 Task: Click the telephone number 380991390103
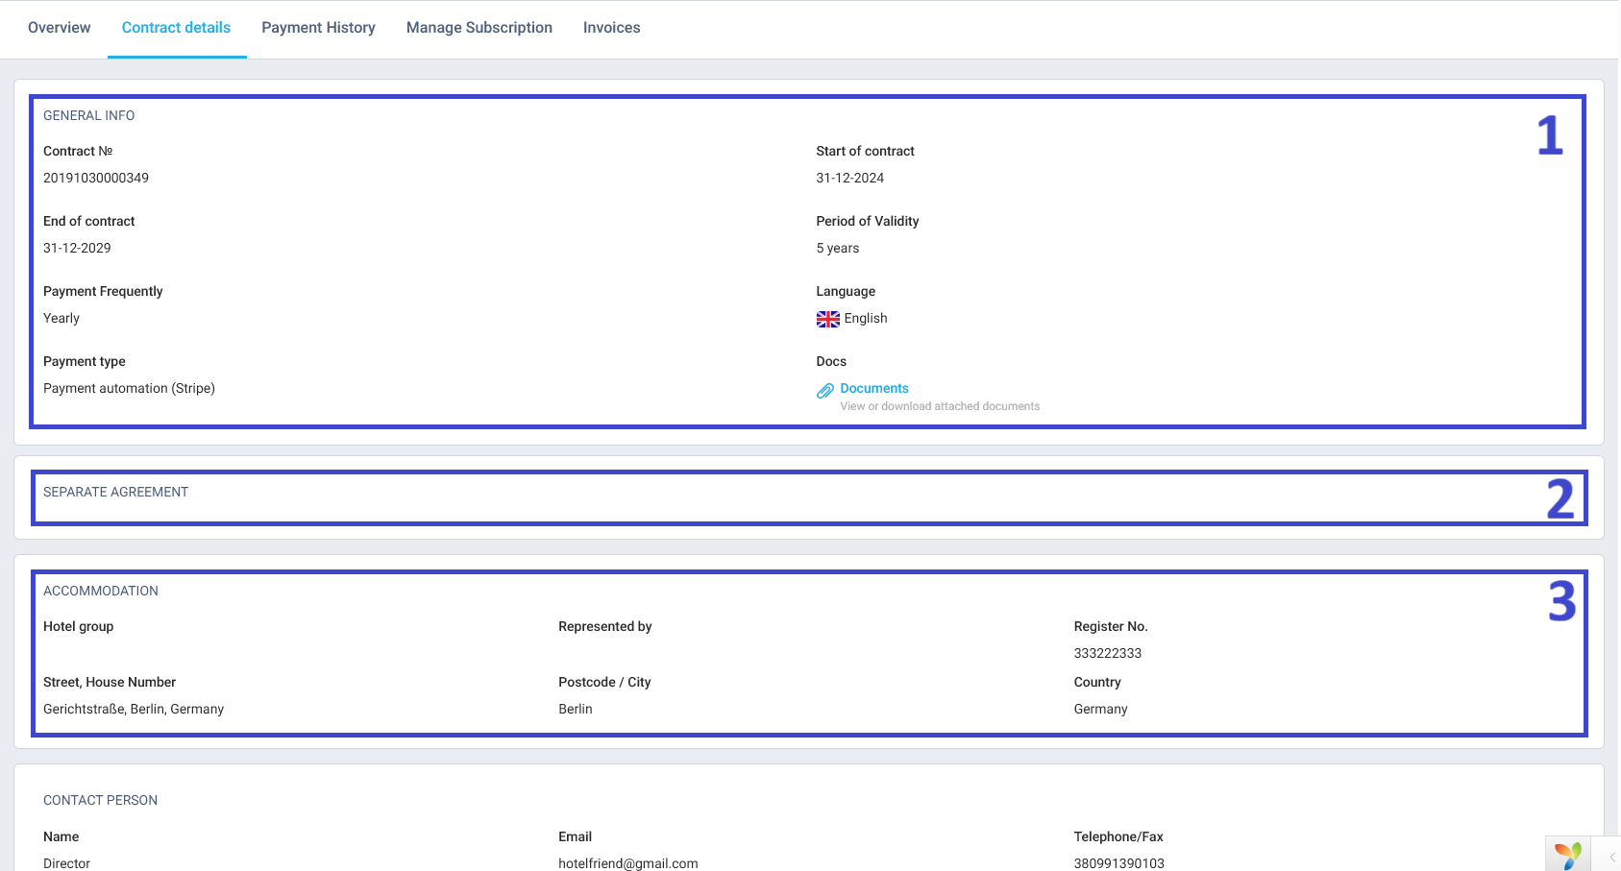1118,863
